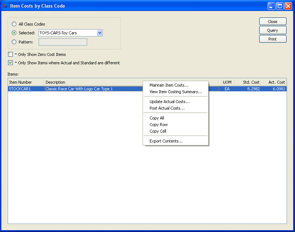The width and height of the screenshot is (295, 232).
Task: Choose Copy Row from the context menu
Action: click(x=175, y=125)
